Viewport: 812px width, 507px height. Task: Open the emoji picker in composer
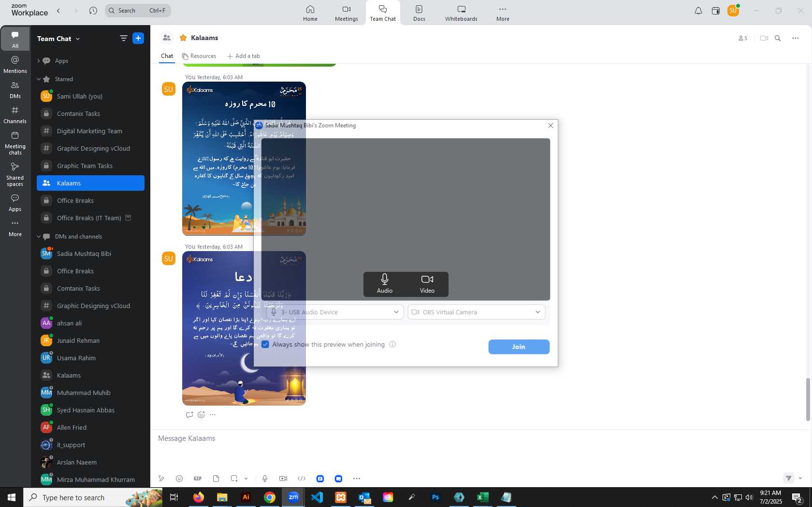point(179,479)
